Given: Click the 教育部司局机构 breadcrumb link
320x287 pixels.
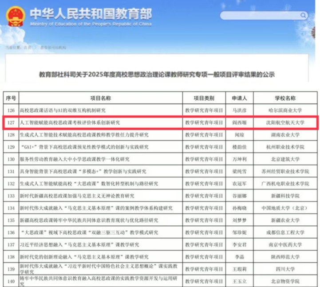Looking at the screenshot, I should (x=53, y=47).
